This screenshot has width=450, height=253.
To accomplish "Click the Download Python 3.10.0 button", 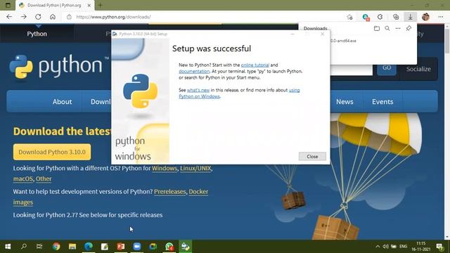I will (x=52, y=152).
